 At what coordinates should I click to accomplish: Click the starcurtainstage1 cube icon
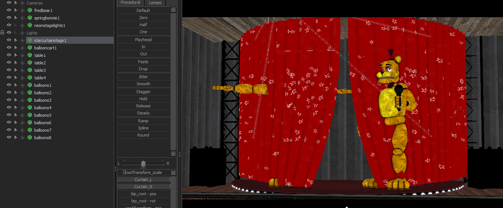[x=30, y=40]
